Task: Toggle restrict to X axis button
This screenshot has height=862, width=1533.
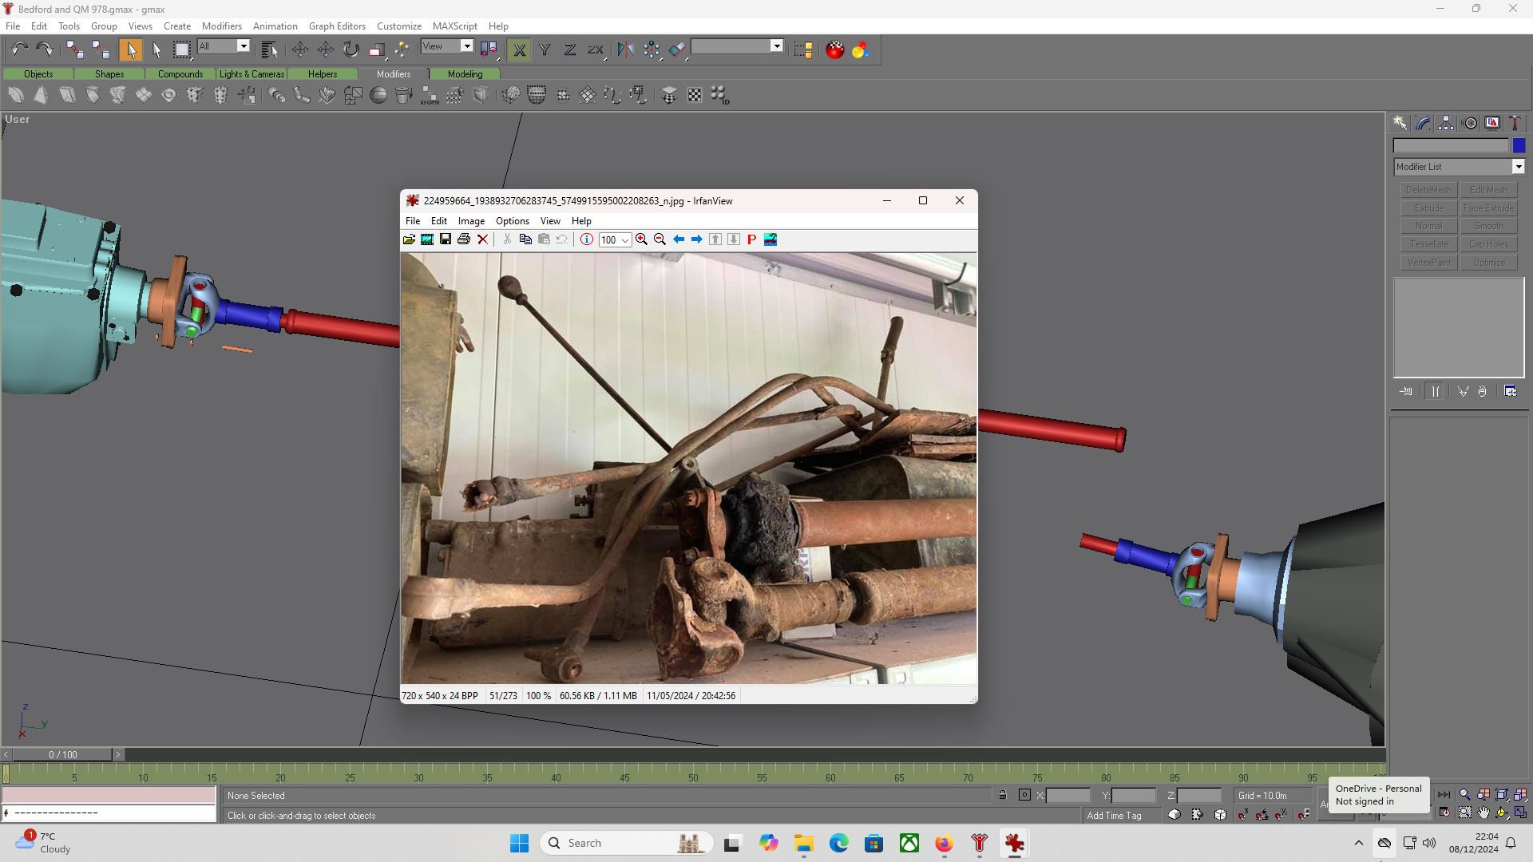Action: [519, 49]
